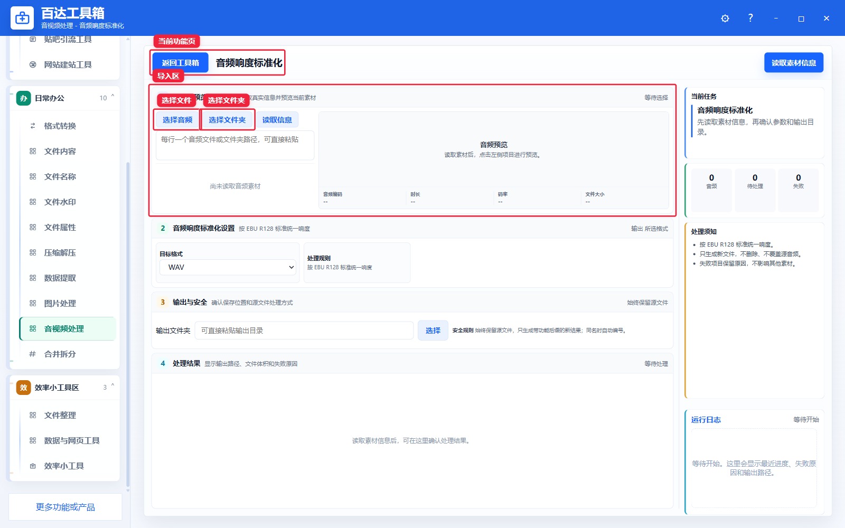
Task: Open 网站建站工具 sidebar item
Action: click(68, 64)
